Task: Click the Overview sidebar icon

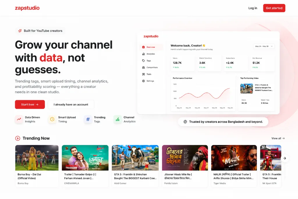Action: pyautogui.click(x=143, y=47)
